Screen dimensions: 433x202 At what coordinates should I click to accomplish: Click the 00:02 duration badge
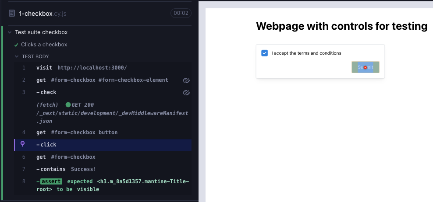click(181, 13)
